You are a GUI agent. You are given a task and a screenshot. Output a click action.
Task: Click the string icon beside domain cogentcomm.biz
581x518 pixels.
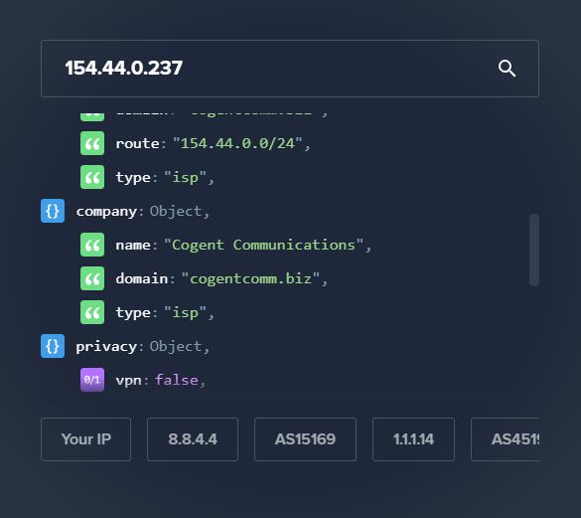[92, 278]
